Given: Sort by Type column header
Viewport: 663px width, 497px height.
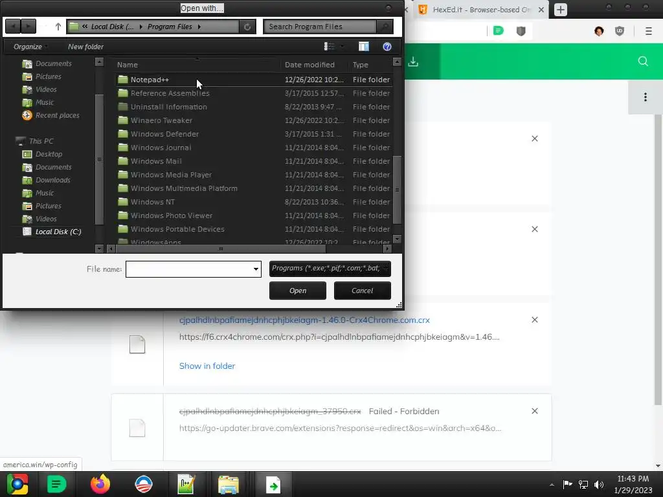Looking at the screenshot, I should click(370, 65).
